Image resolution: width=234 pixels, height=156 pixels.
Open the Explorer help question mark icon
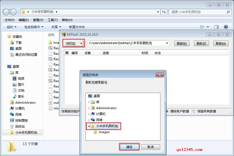pyautogui.click(x=226, y=27)
